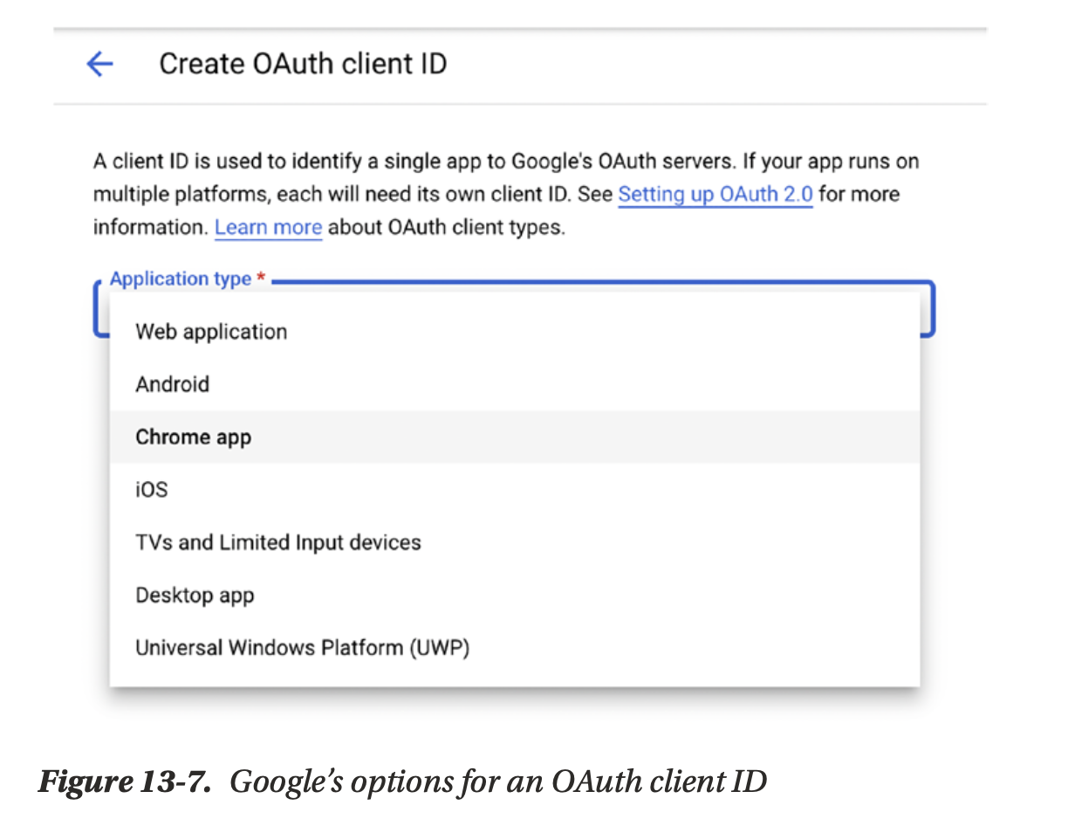
Task: Choose the 'Android' application type
Action: 173,384
